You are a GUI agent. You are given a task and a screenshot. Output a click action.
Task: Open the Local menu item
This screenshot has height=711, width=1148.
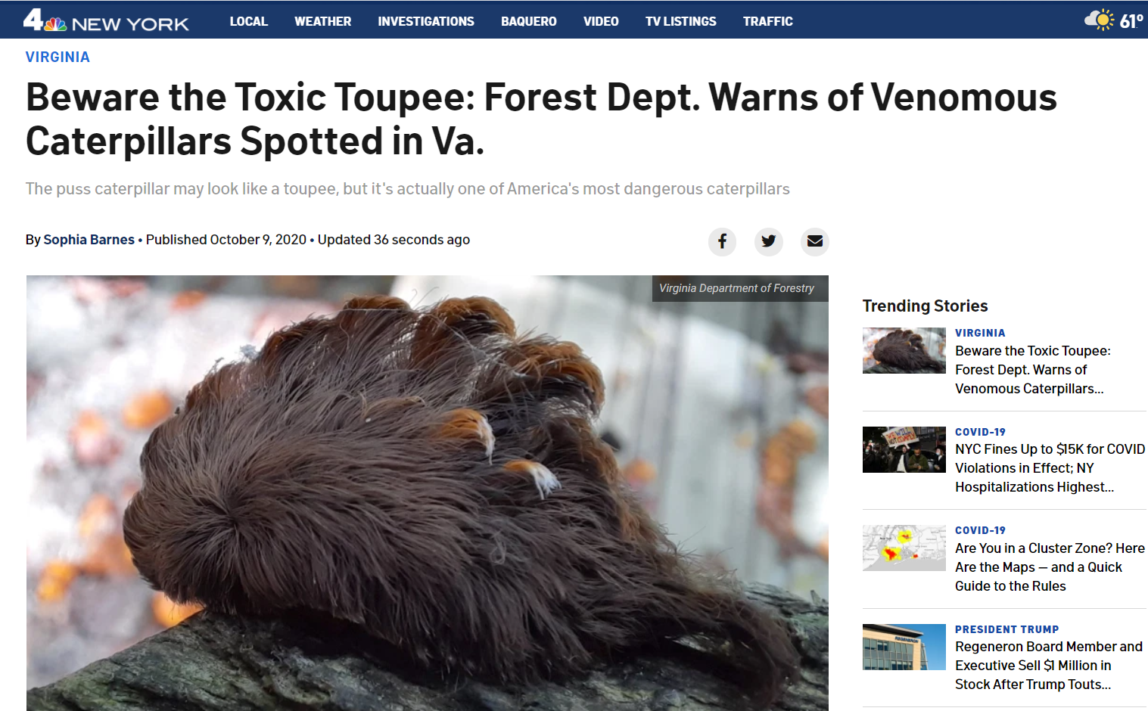249,21
